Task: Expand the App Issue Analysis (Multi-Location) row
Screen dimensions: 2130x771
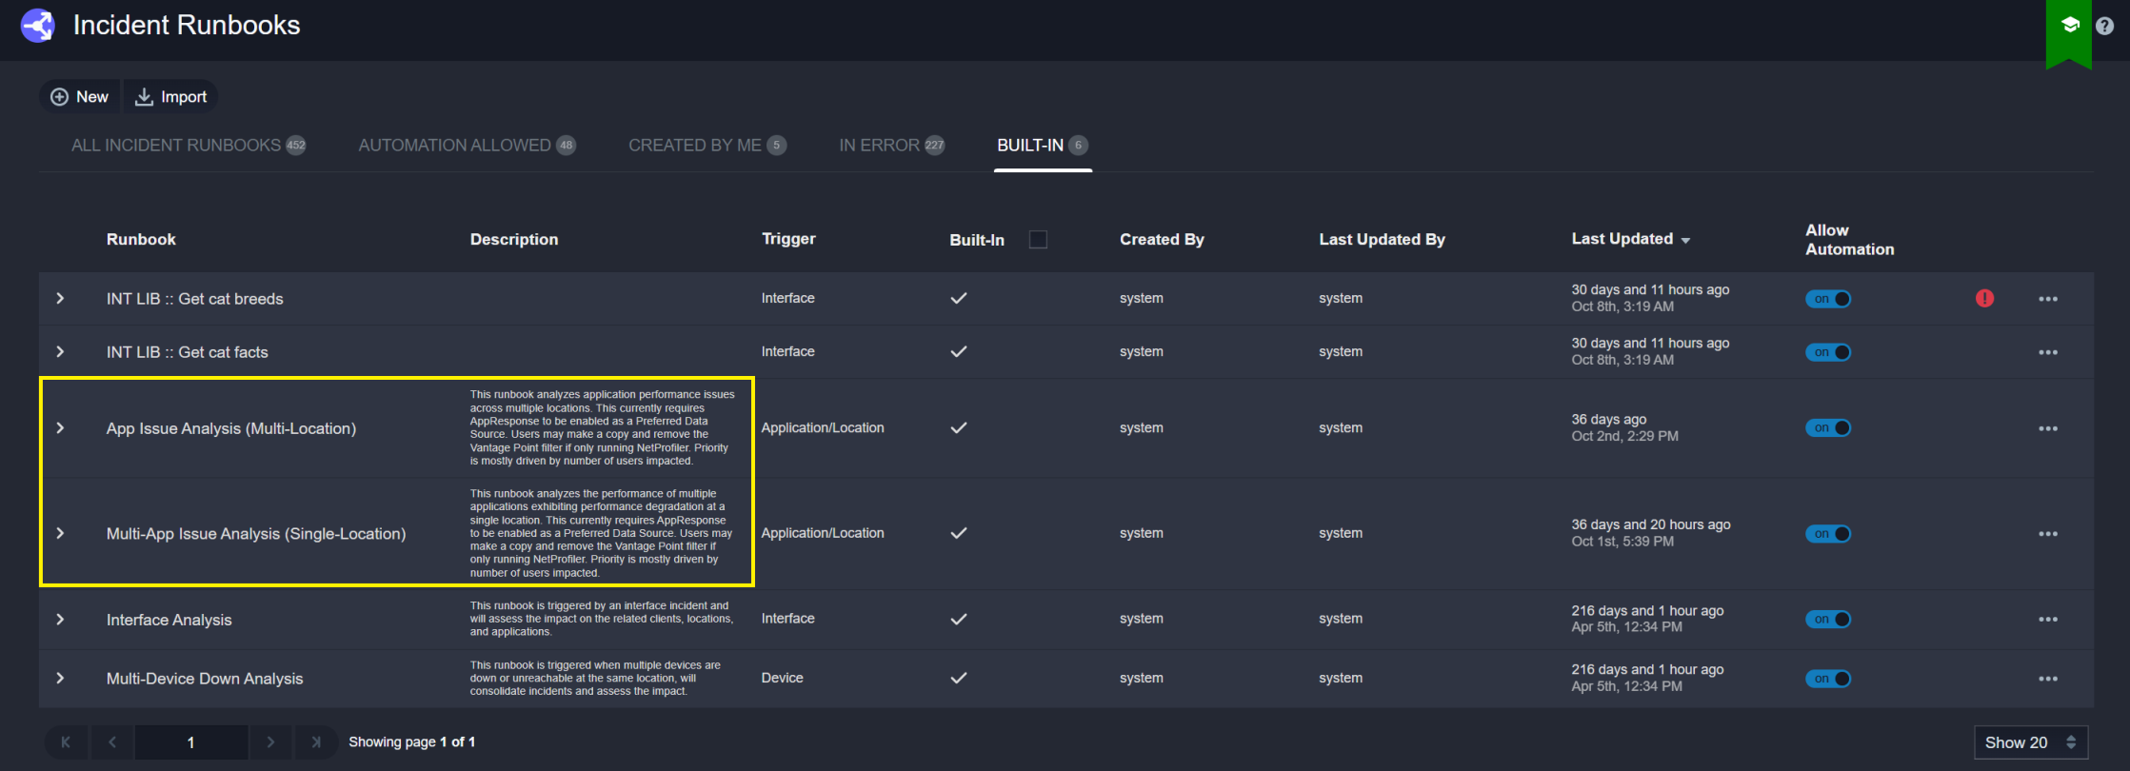Action: 60,428
